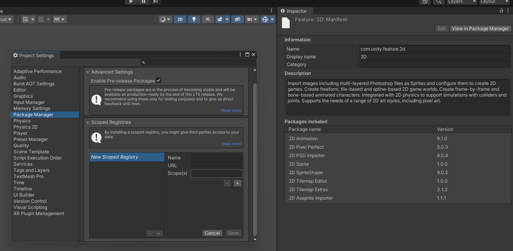
Task: Click the 2D Animation package row
Action: pyautogui.click(x=398, y=139)
